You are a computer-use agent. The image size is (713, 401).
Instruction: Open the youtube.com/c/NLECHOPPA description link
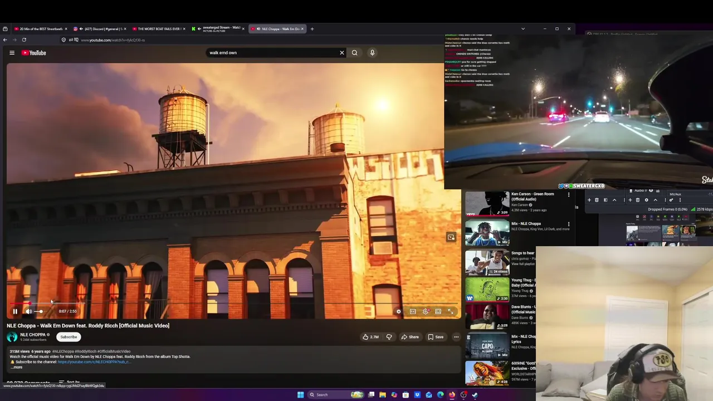(x=94, y=362)
